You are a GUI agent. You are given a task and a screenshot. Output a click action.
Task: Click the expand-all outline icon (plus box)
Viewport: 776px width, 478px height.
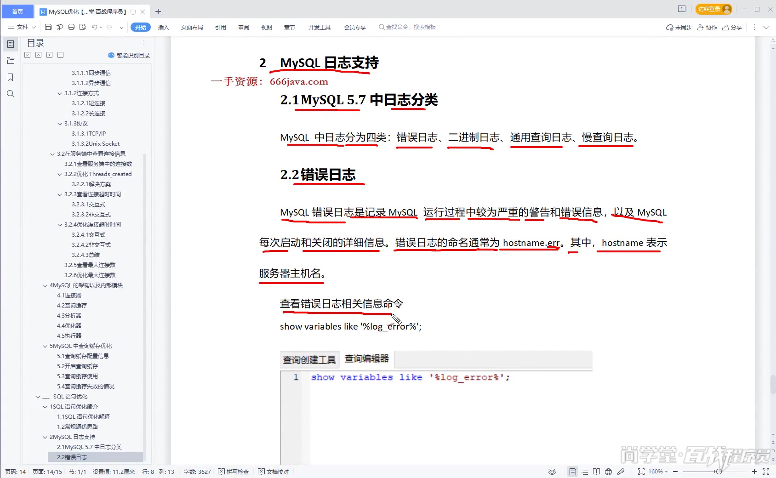(x=49, y=55)
